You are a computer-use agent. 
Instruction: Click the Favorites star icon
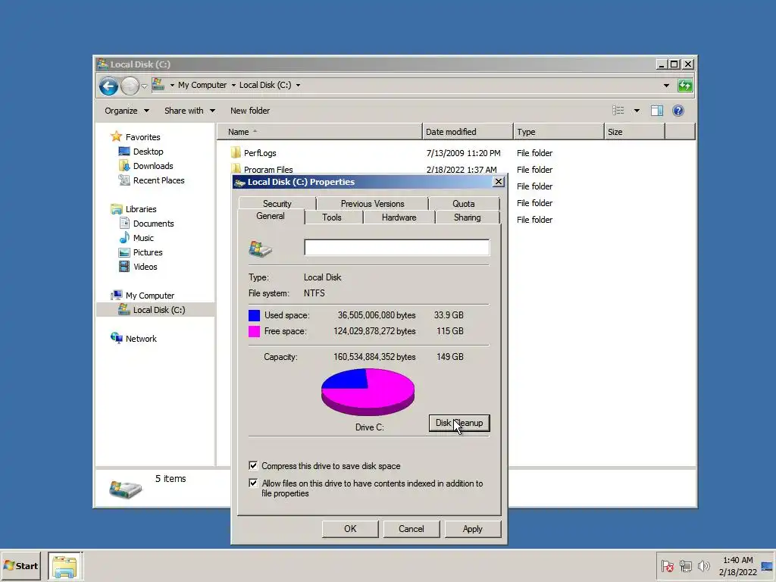(116, 136)
